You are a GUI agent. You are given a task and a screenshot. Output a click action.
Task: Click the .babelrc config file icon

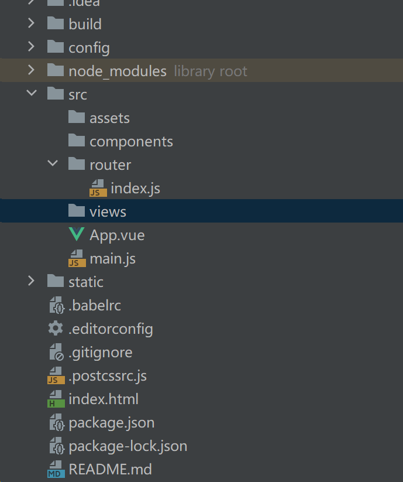click(56, 305)
